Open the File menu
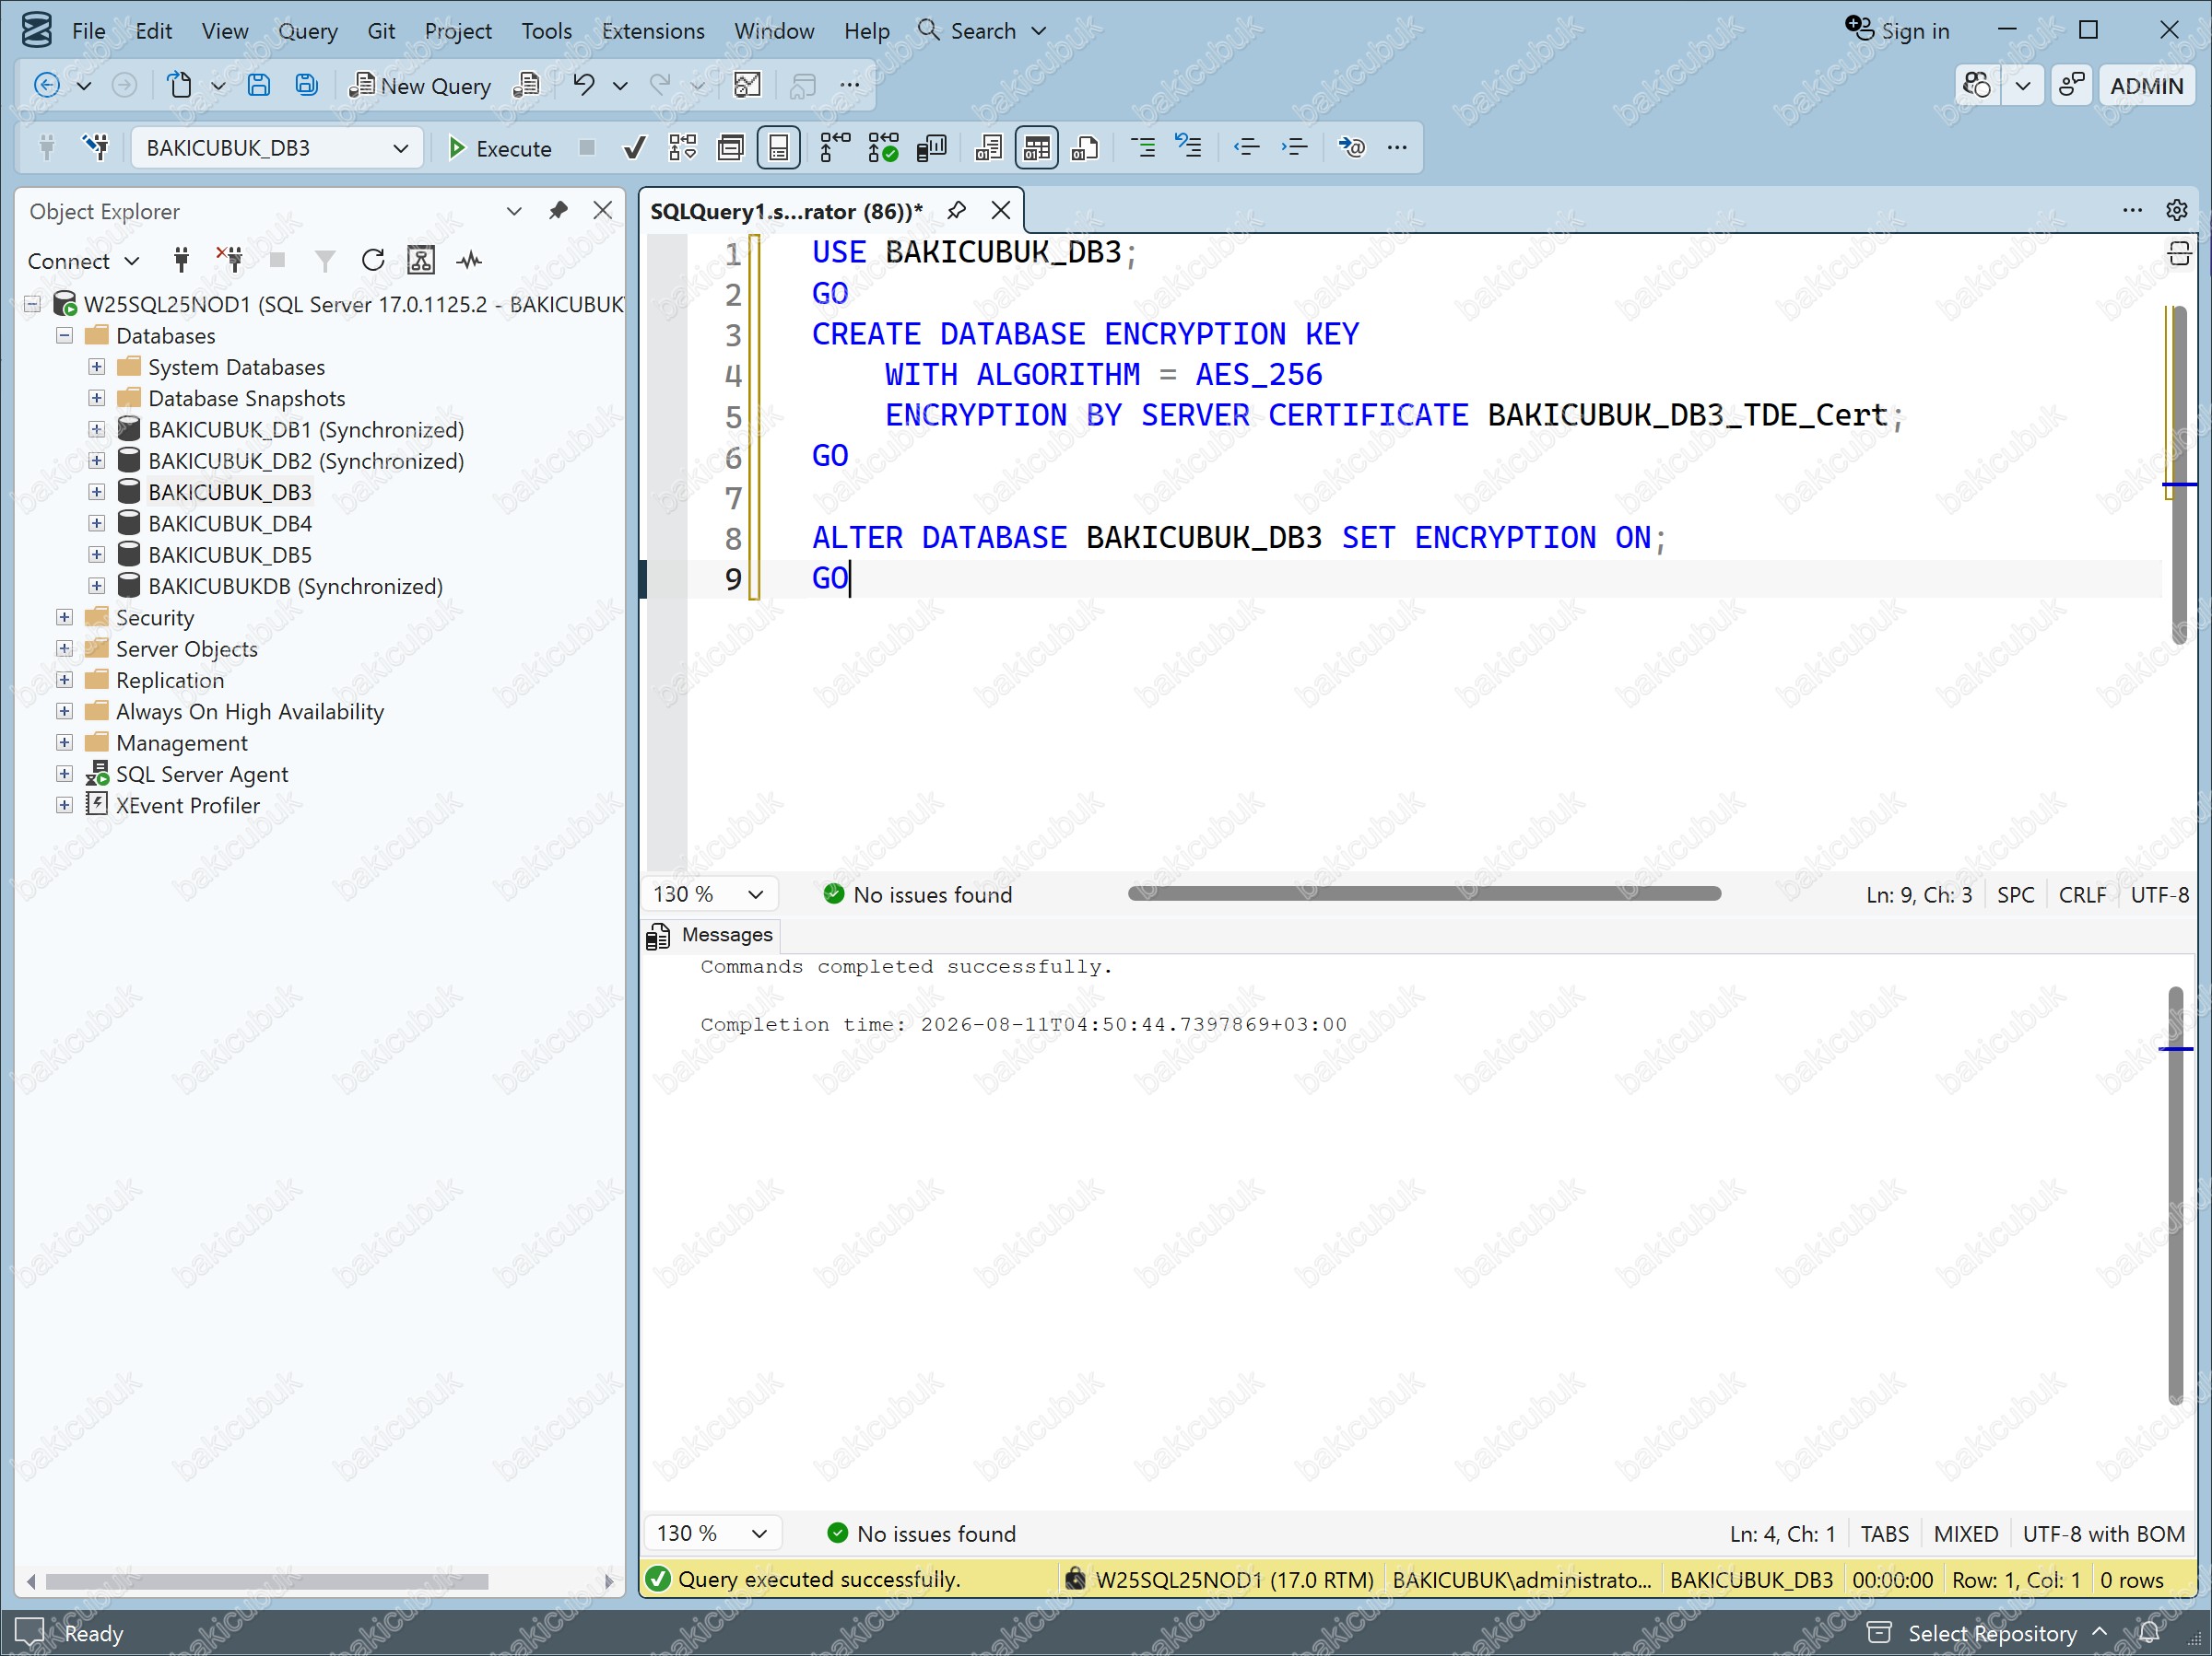 coord(88,31)
